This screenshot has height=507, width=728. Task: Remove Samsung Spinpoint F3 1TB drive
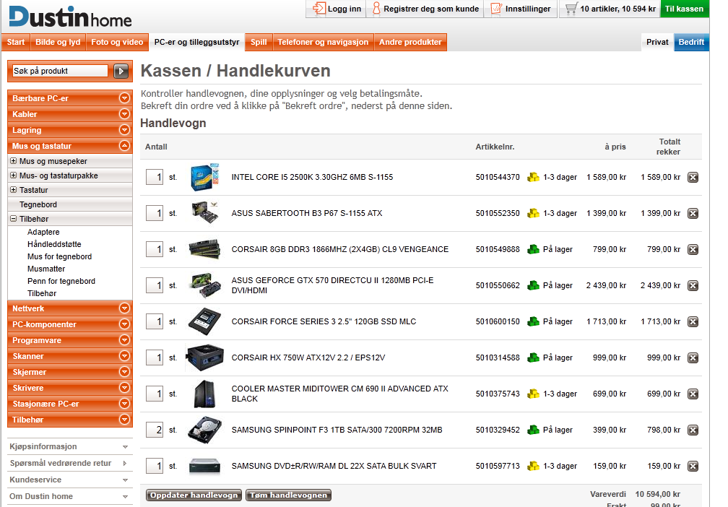(693, 430)
